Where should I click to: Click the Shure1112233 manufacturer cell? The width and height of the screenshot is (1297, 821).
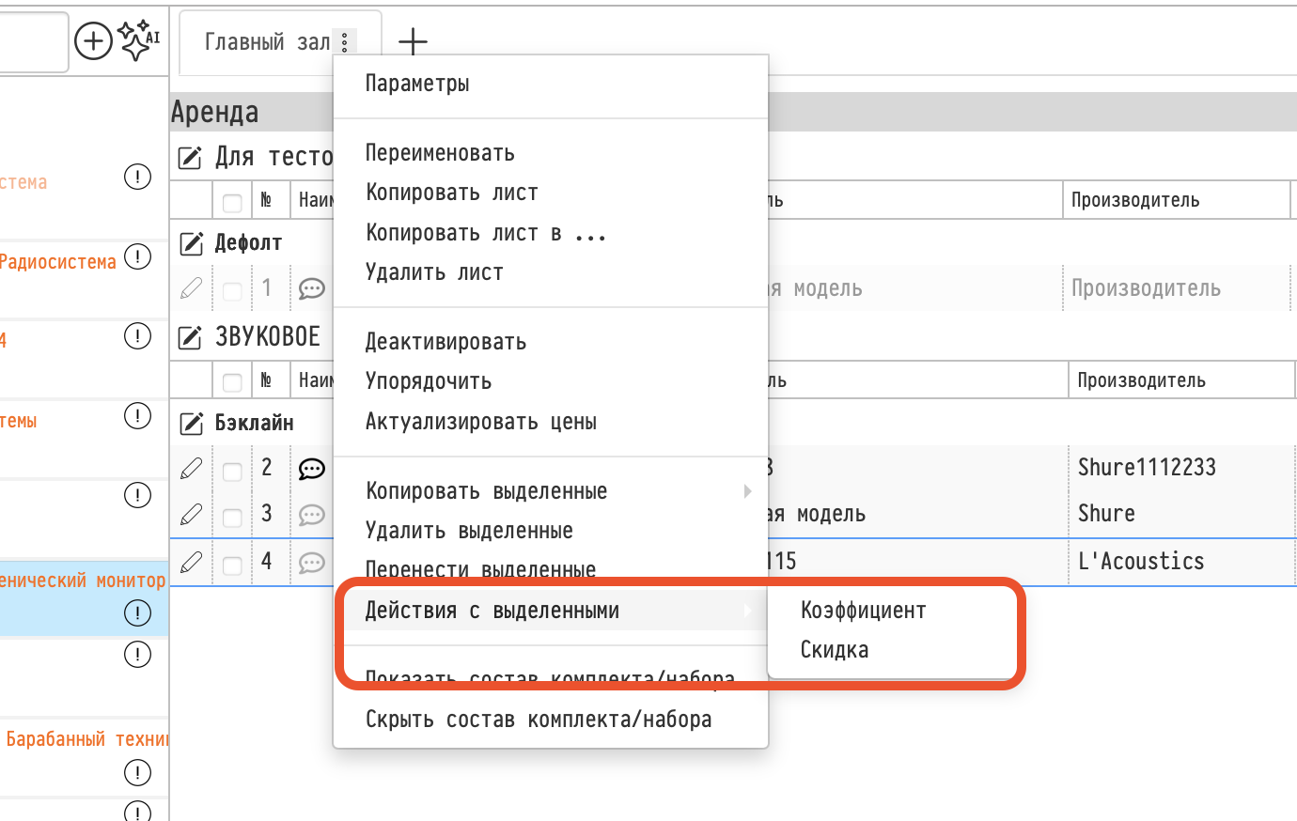1147,467
